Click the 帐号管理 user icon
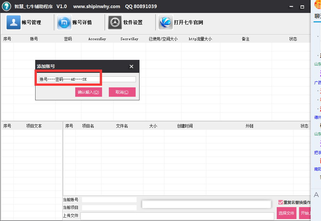The image size is (321, 221). coord(14,22)
